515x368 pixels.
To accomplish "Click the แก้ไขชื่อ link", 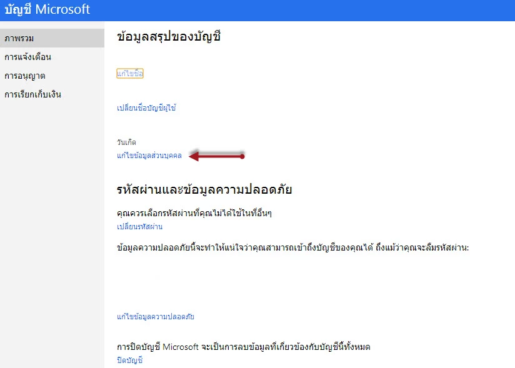I will (130, 73).
